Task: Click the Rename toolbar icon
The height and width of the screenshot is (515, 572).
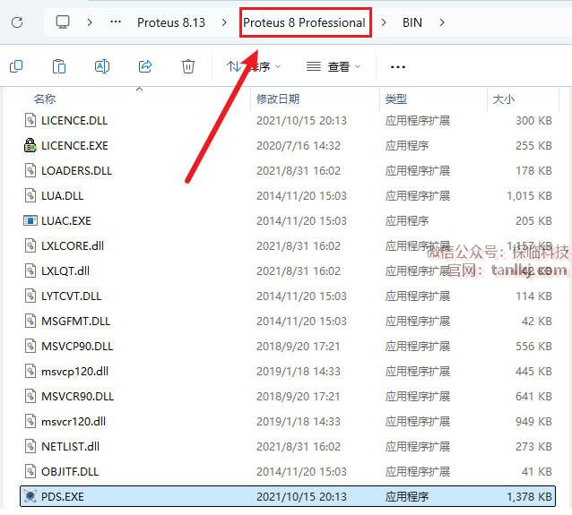Action: coord(102,66)
